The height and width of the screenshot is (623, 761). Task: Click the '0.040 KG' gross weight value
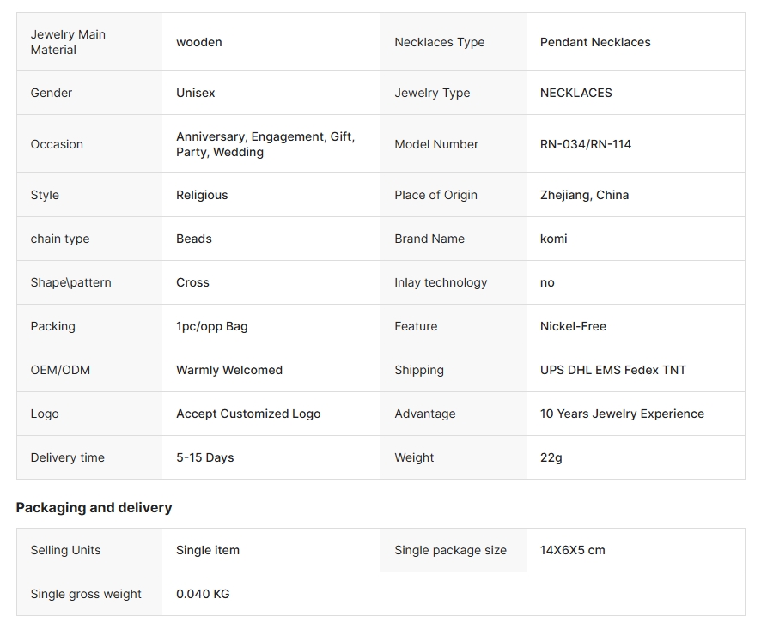[203, 594]
